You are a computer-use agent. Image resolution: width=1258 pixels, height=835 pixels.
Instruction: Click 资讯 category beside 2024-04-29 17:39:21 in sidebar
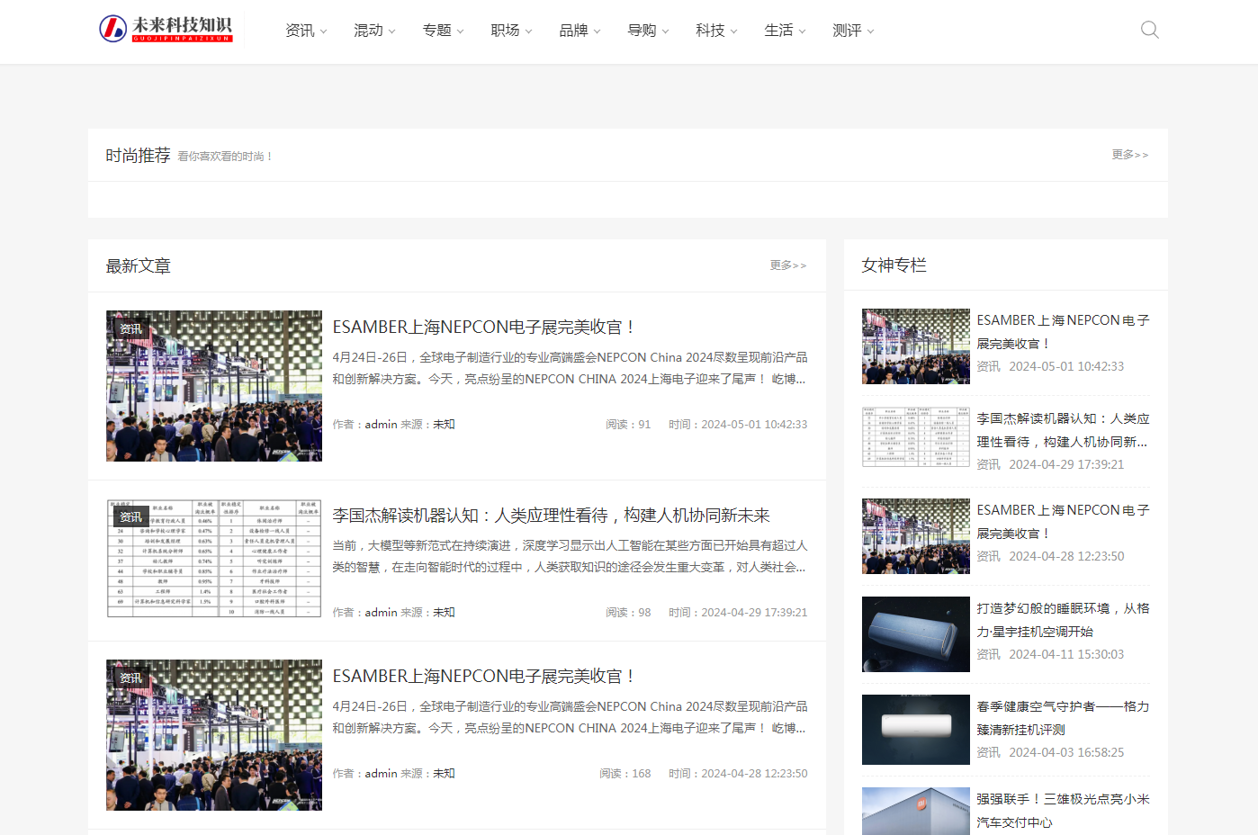pos(988,465)
